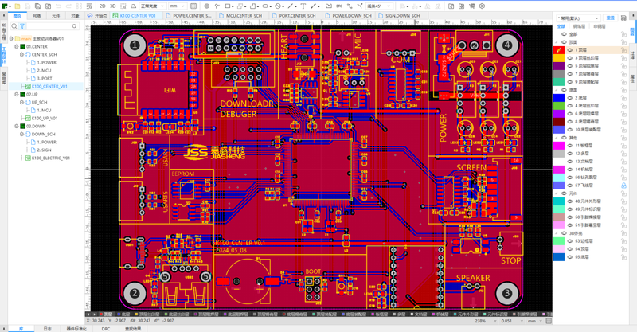Image resolution: width=637 pixels, height=332 pixels.
Task: Click the magenta 11 板框层 color swatch
Action: click(x=559, y=146)
